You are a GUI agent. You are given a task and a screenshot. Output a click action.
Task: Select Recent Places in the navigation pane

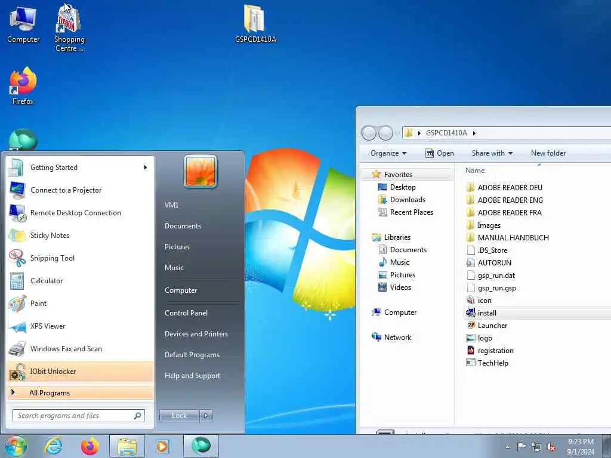pyautogui.click(x=405, y=212)
